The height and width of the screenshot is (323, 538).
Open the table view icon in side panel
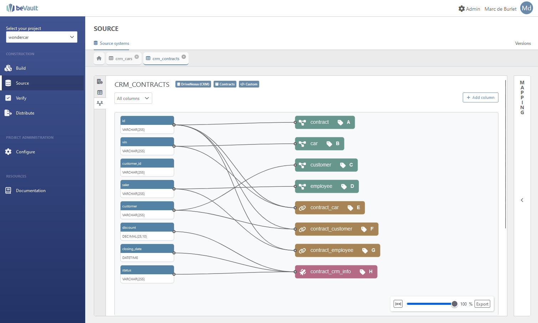click(100, 92)
